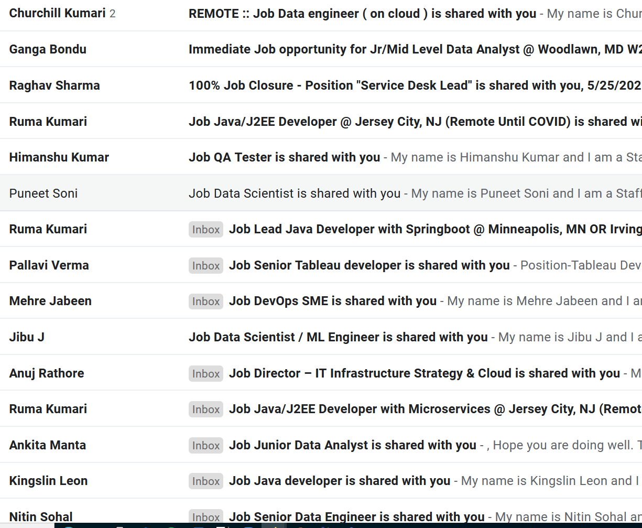Open Raghav Sharma's Service Desk Lead email
Image resolution: width=642 pixels, height=528 pixels.
coord(321,85)
